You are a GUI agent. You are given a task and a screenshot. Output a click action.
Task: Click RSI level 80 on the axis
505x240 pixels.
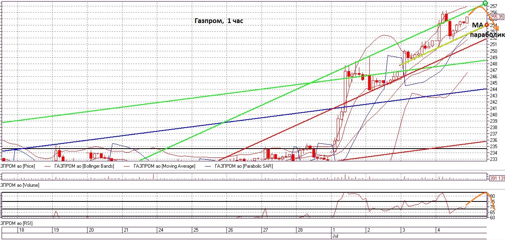click(x=492, y=196)
